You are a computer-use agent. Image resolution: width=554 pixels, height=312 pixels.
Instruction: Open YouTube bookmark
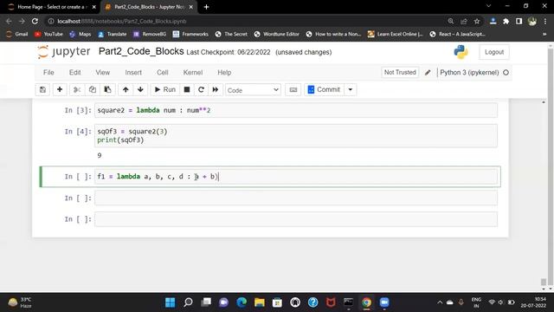click(48, 34)
